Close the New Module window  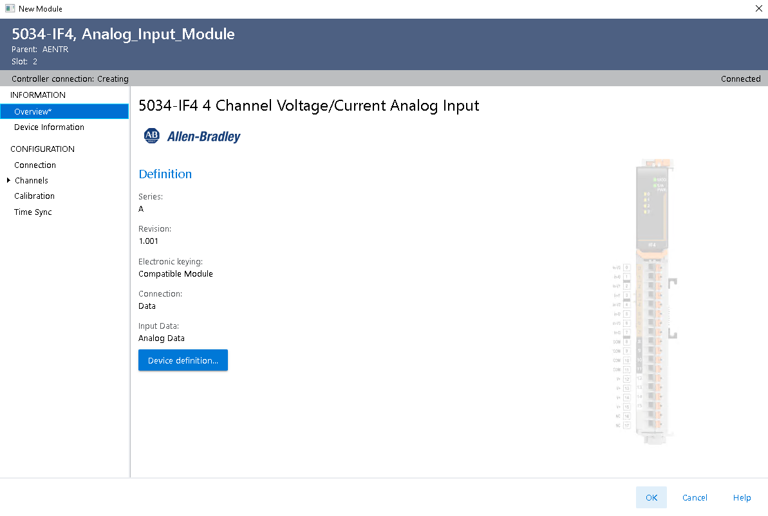(759, 8)
